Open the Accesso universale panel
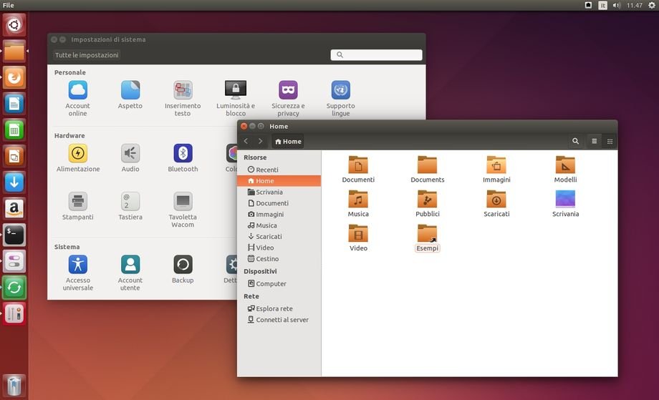This screenshot has width=659, height=400. (x=78, y=265)
